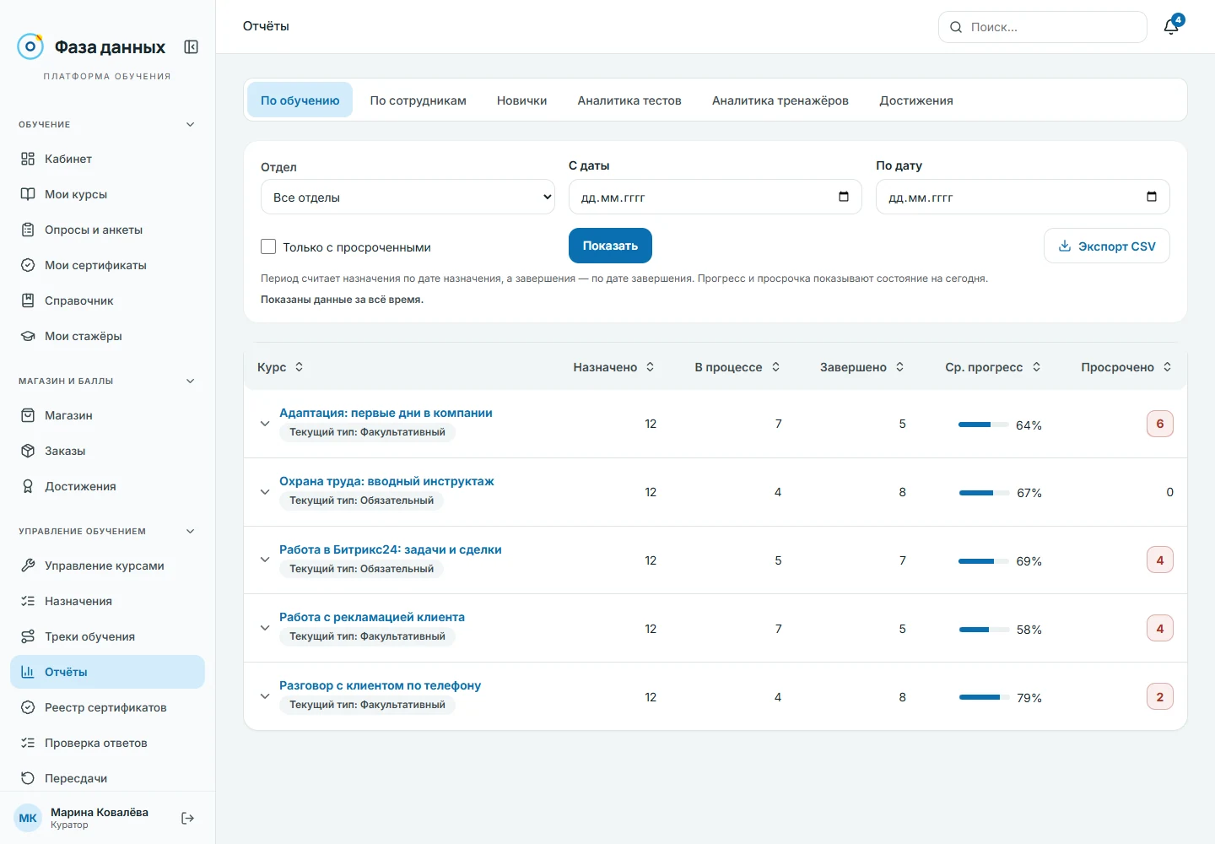The image size is (1215, 844).
Task: Open Справочник in the sidebar
Action: pyautogui.click(x=107, y=300)
